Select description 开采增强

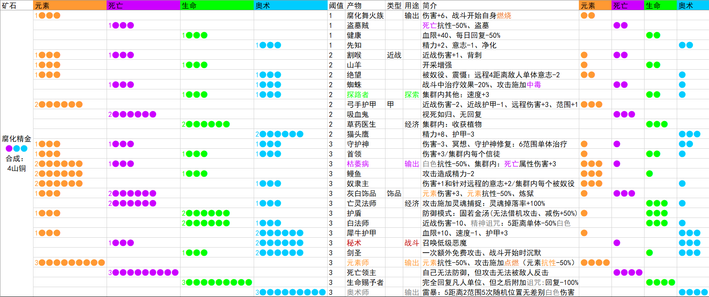point(437,65)
